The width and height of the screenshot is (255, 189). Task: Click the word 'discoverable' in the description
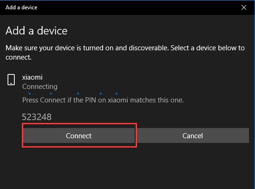click(149, 48)
